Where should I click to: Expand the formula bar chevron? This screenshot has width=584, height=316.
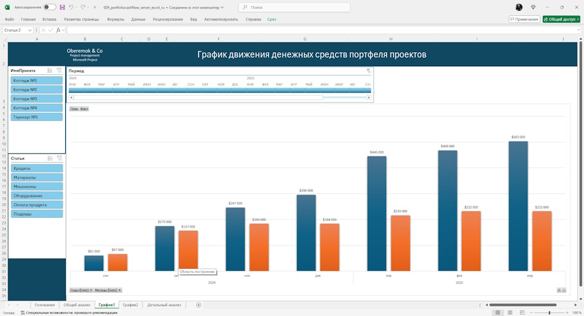pyautogui.click(x=578, y=30)
